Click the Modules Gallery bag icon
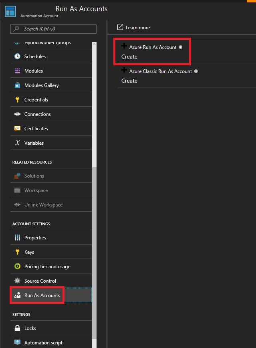Image resolution: width=256 pixels, height=348 pixels. coord(17,85)
